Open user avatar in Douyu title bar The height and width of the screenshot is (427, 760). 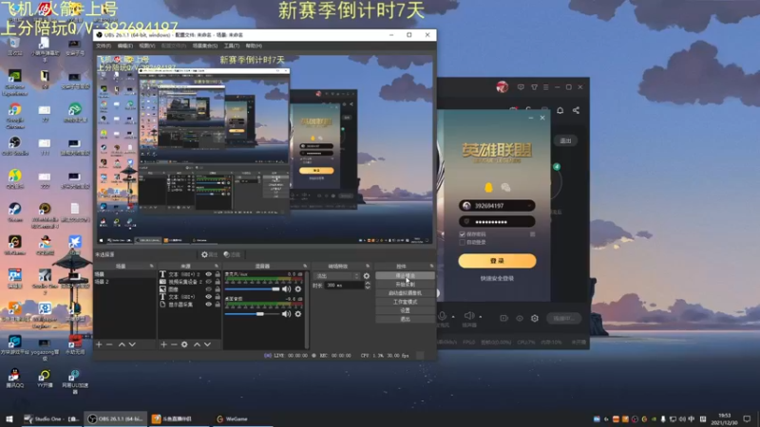pos(503,87)
